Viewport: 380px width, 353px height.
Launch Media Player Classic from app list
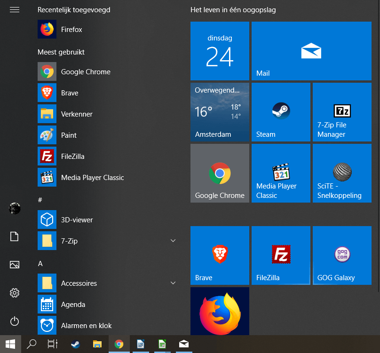tap(107, 177)
